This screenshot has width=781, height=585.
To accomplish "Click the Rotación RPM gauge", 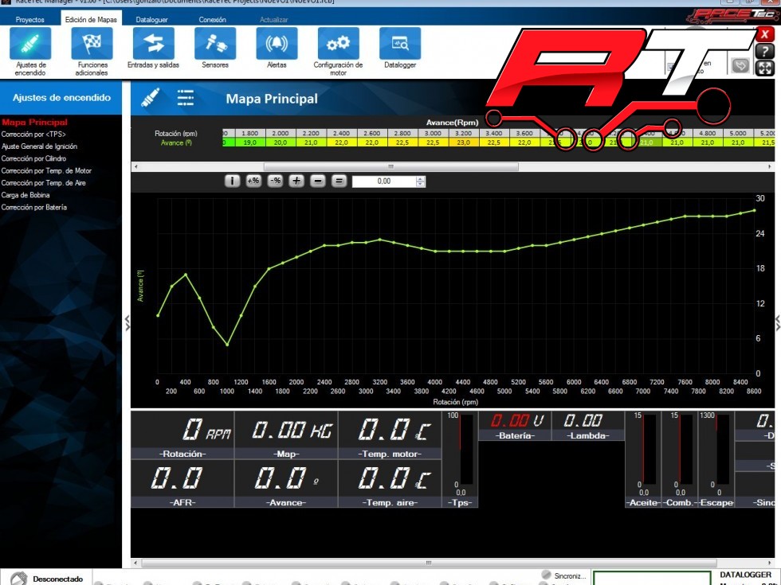I will (x=182, y=435).
